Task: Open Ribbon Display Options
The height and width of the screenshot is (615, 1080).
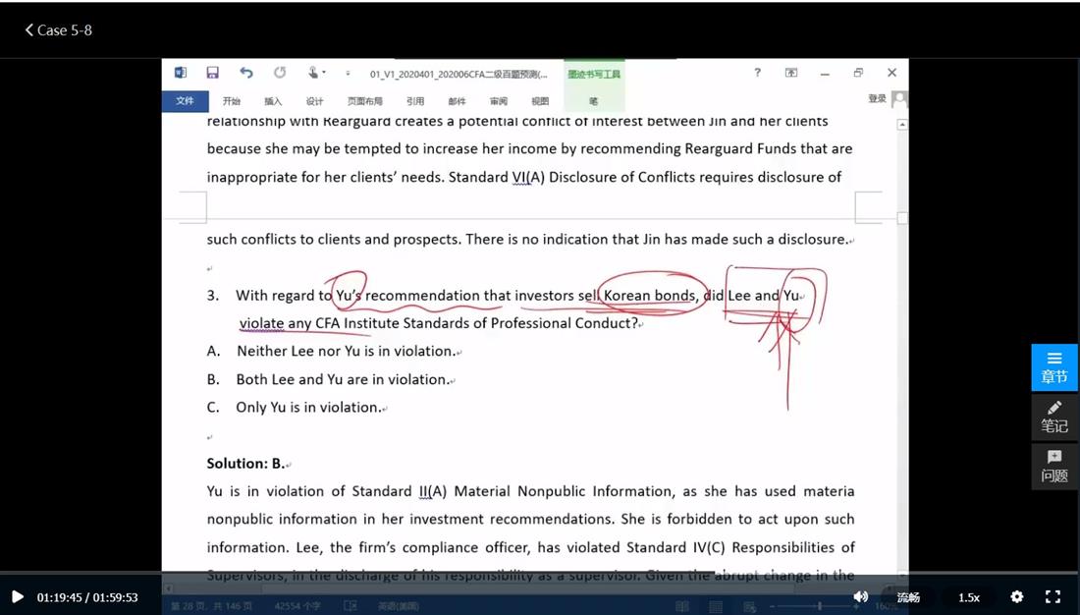Action: pos(791,73)
